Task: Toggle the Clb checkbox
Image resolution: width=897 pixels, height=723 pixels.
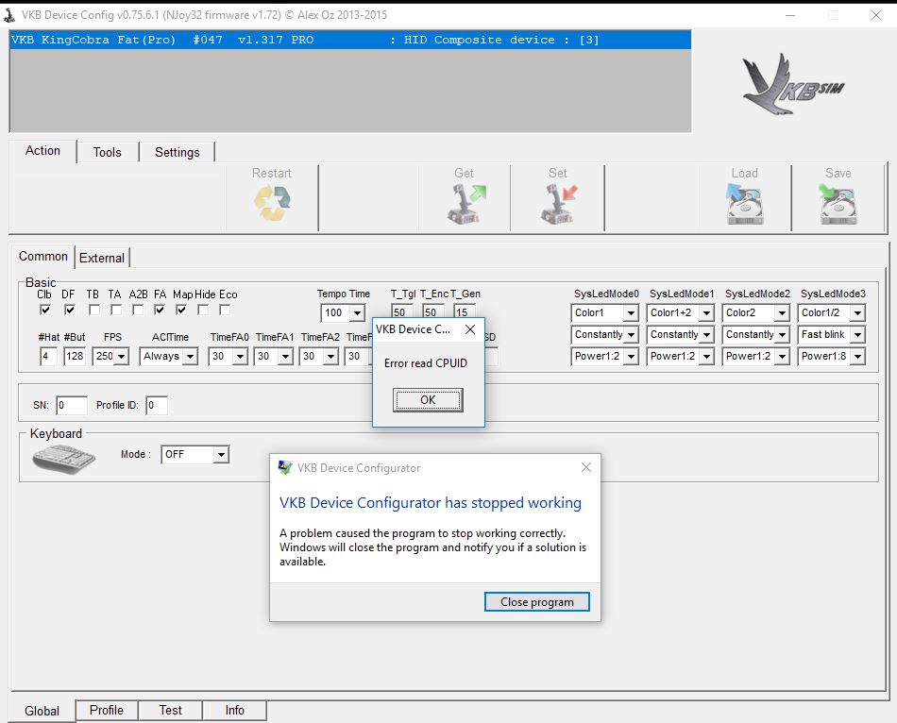Action: 45,310
